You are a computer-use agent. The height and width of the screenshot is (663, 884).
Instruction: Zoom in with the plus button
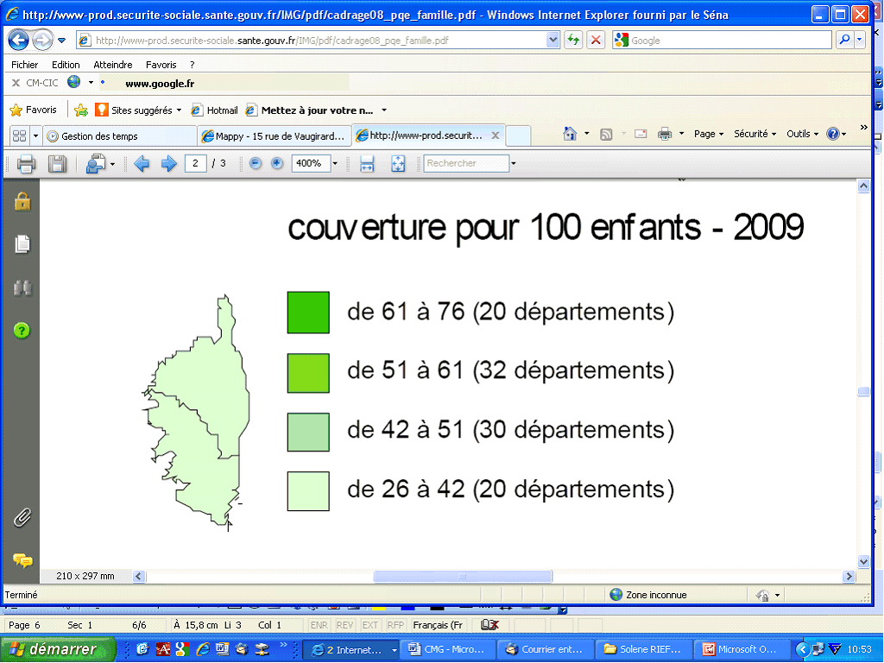(277, 163)
